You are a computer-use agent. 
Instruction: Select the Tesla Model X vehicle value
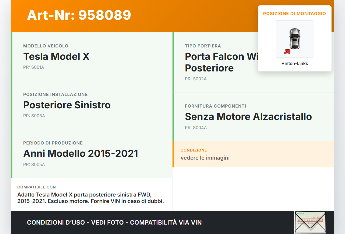coord(56,57)
